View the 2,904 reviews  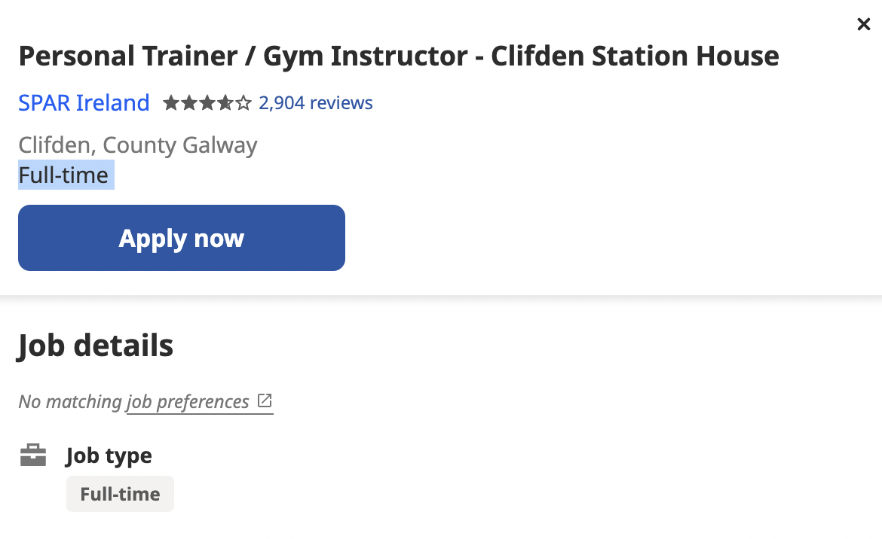(315, 102)
